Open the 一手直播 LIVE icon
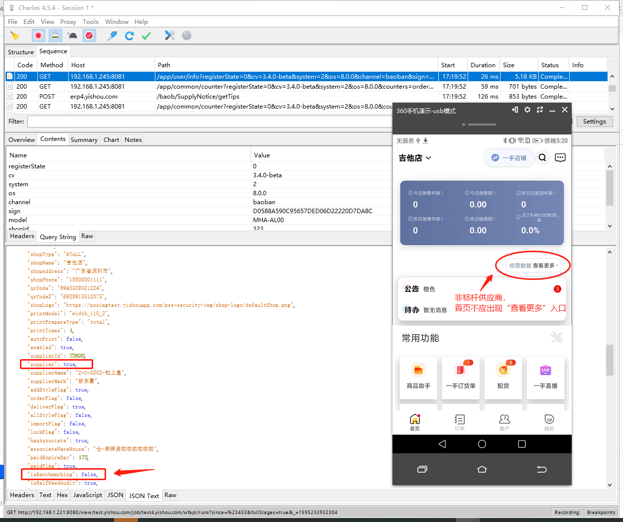This screenshot has width=623, height=522. pyautogui.click(x=545, y=377)
